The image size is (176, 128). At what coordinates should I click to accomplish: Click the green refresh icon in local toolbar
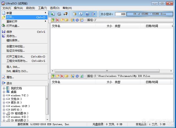point(82,76)
